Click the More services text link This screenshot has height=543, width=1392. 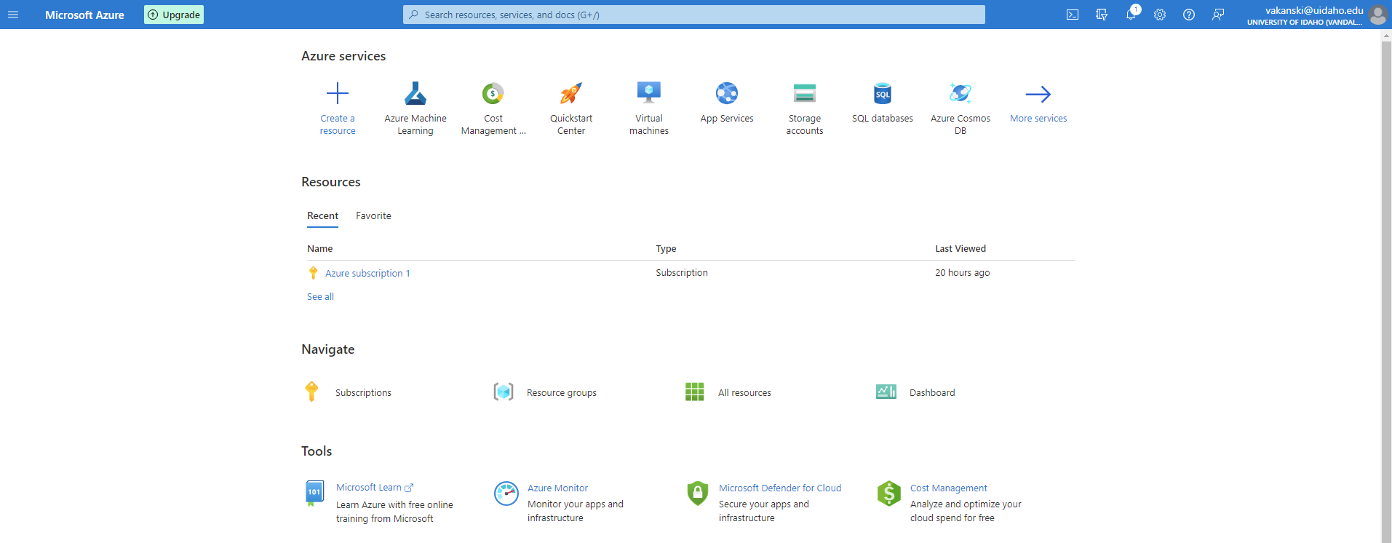tap(1038, 119)
